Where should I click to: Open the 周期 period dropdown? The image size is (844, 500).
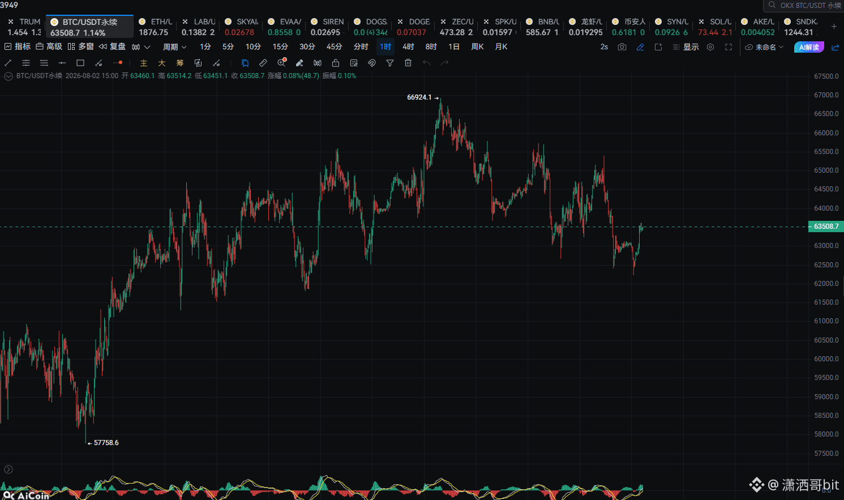(x=174, y=47)
